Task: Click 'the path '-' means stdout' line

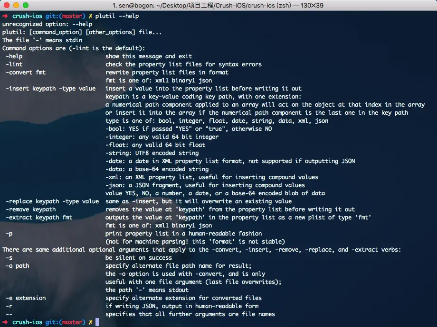Action: [147, 290]
